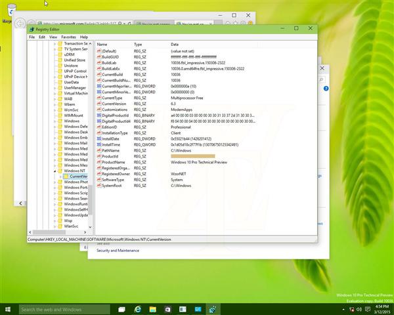Open the Favorites menu
This screenshot has height=315, width=394.
pos(68,37)
